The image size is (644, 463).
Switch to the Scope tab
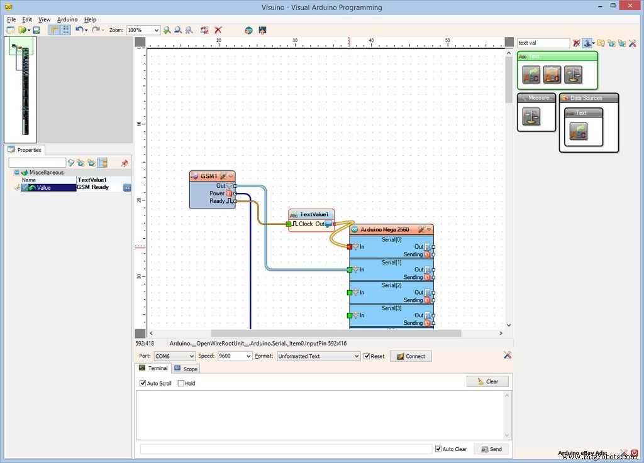[186, 369]
